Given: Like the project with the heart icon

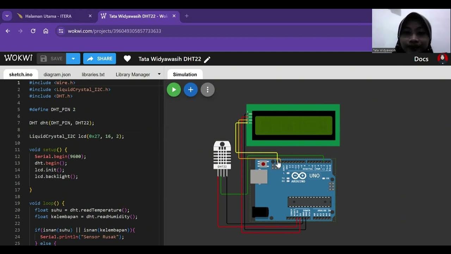Looking at the screenshot, I should click(127, 59).
